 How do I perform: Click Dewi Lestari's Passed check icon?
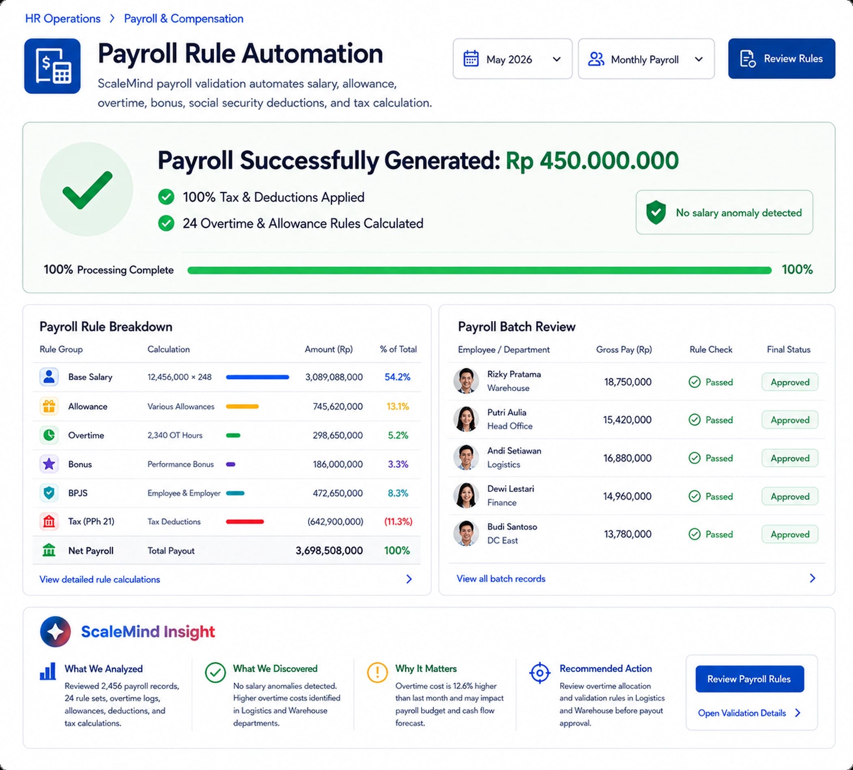pos(694,496)
